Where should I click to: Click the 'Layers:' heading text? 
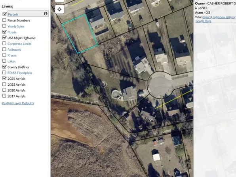(7, 6)
